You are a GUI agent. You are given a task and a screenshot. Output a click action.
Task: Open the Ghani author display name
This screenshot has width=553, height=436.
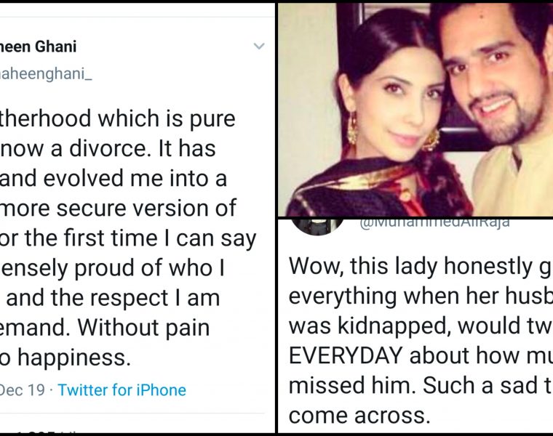tap(39, 47)
